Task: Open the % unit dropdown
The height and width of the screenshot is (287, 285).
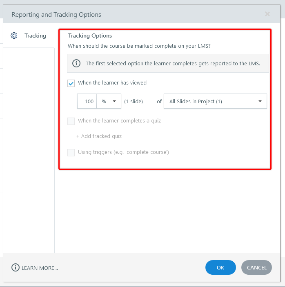Action: pyautogui.click(x=109, y=102)
